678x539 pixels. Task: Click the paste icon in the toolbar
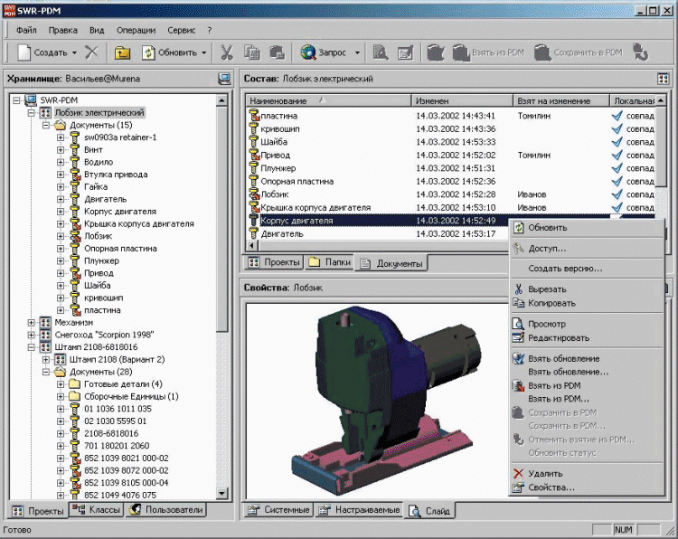tap(277, 52)
